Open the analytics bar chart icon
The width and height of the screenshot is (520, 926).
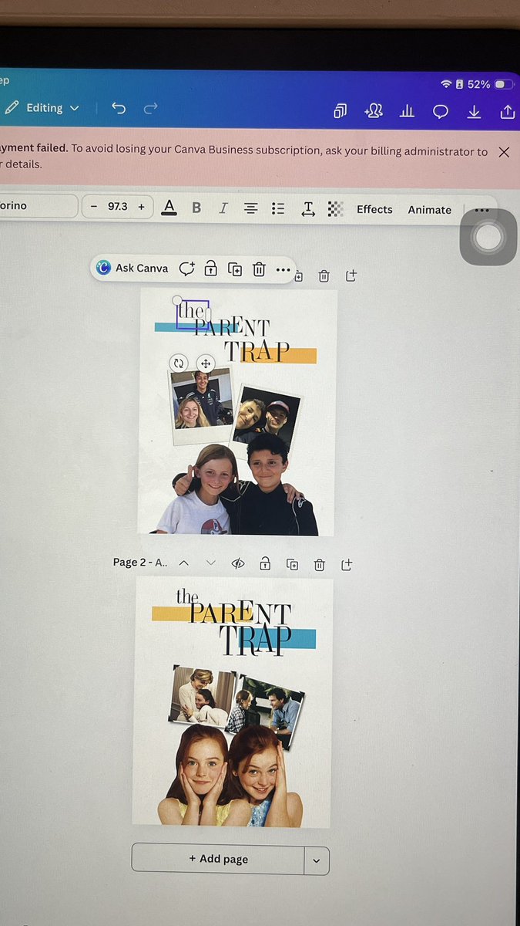click(407, 111)
